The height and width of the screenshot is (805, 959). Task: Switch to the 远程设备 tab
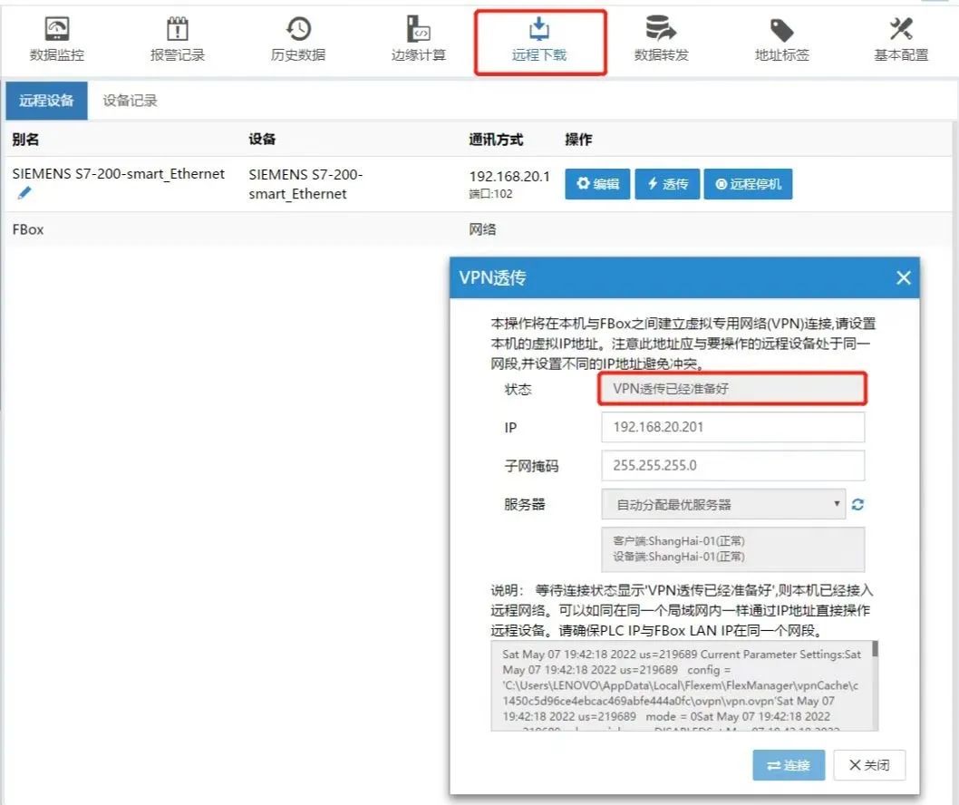click(47, 101)
